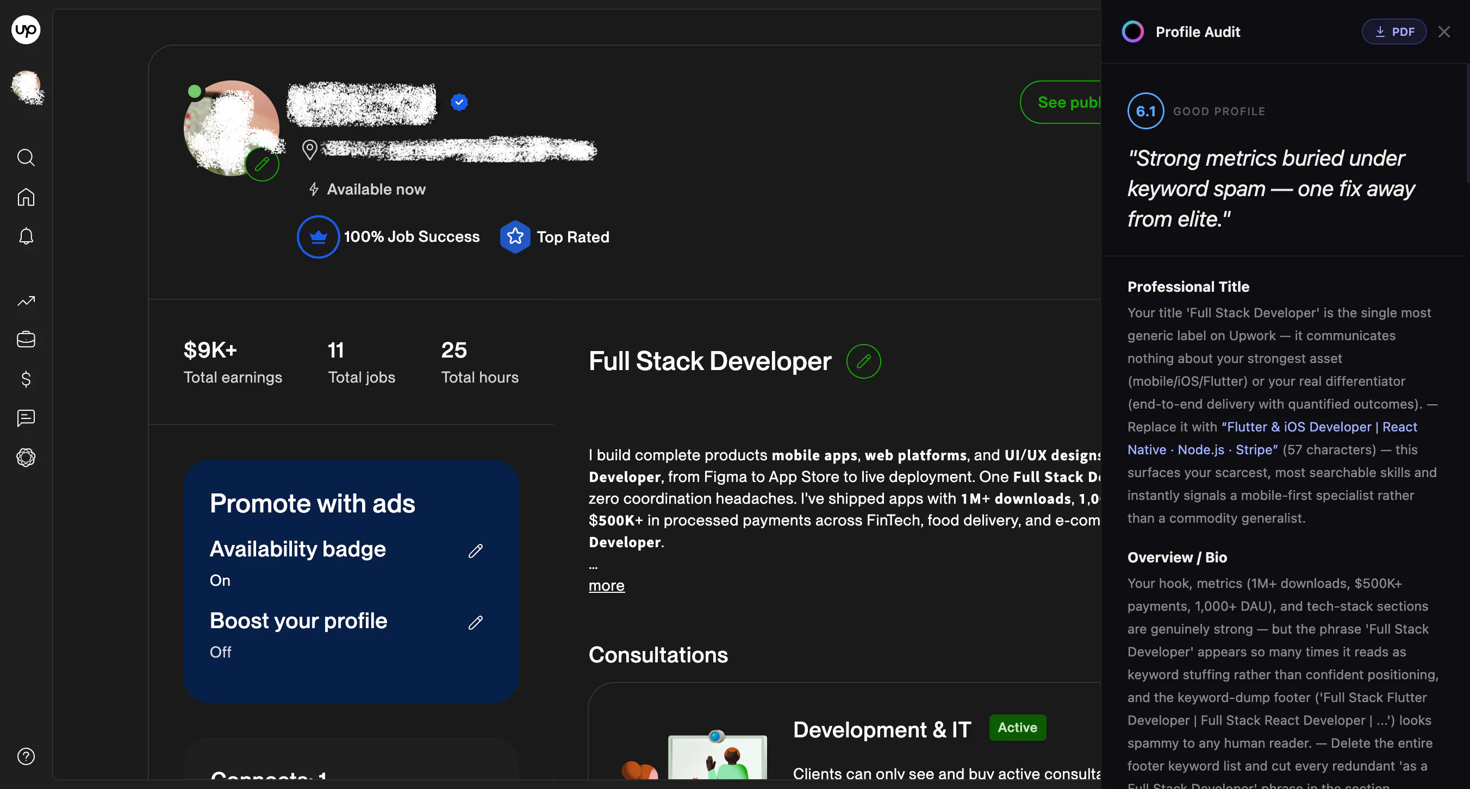
Task: Open the user avatar in sidebar
Action: 26,87
